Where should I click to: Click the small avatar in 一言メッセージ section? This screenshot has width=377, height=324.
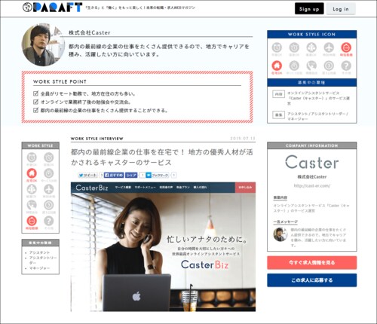point(280,234)
